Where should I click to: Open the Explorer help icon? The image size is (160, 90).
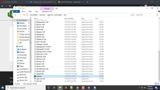[159, 11]
